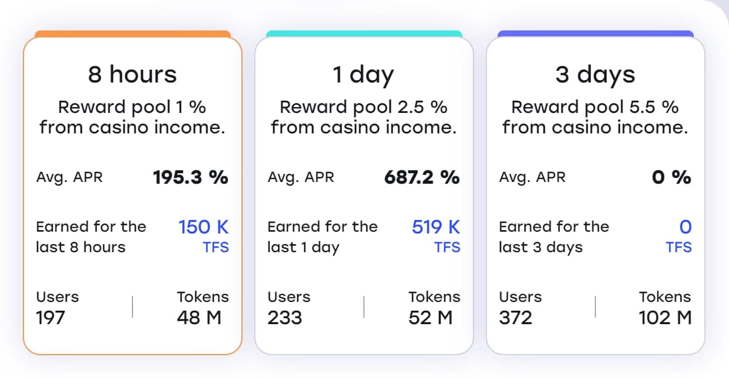Viewport: 729px width, 378px height.
Task: Click the TFS label under 150 K
Action: [216, 247]
